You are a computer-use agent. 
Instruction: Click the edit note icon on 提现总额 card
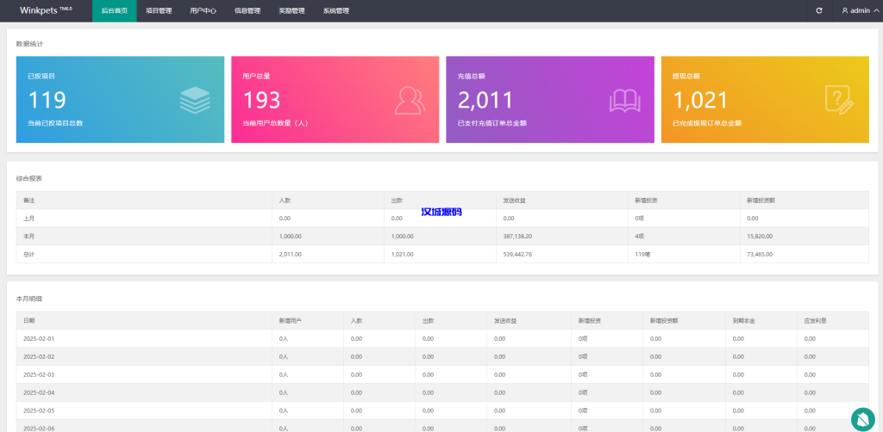click(839, 101)
